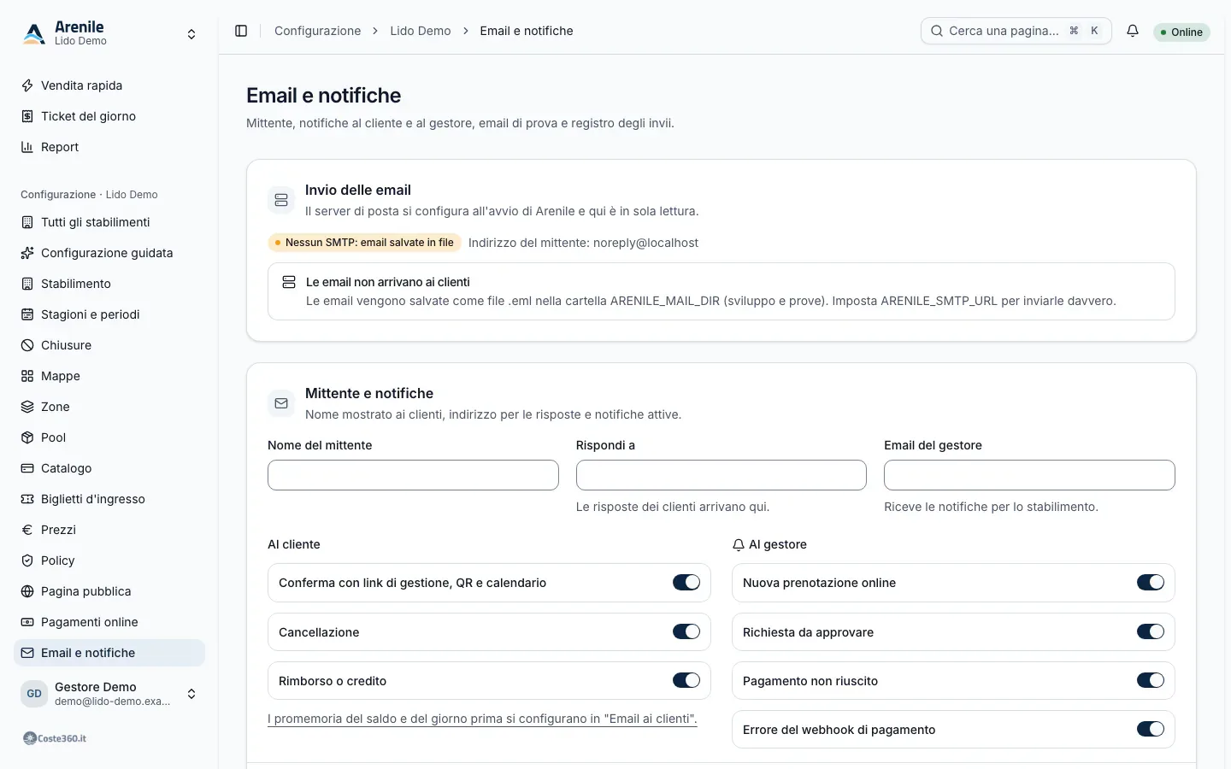Turn off Rimborso o credito switch
Viewport: 1231px width, 769px height.
pyautogui.click(x=686, y=681)
